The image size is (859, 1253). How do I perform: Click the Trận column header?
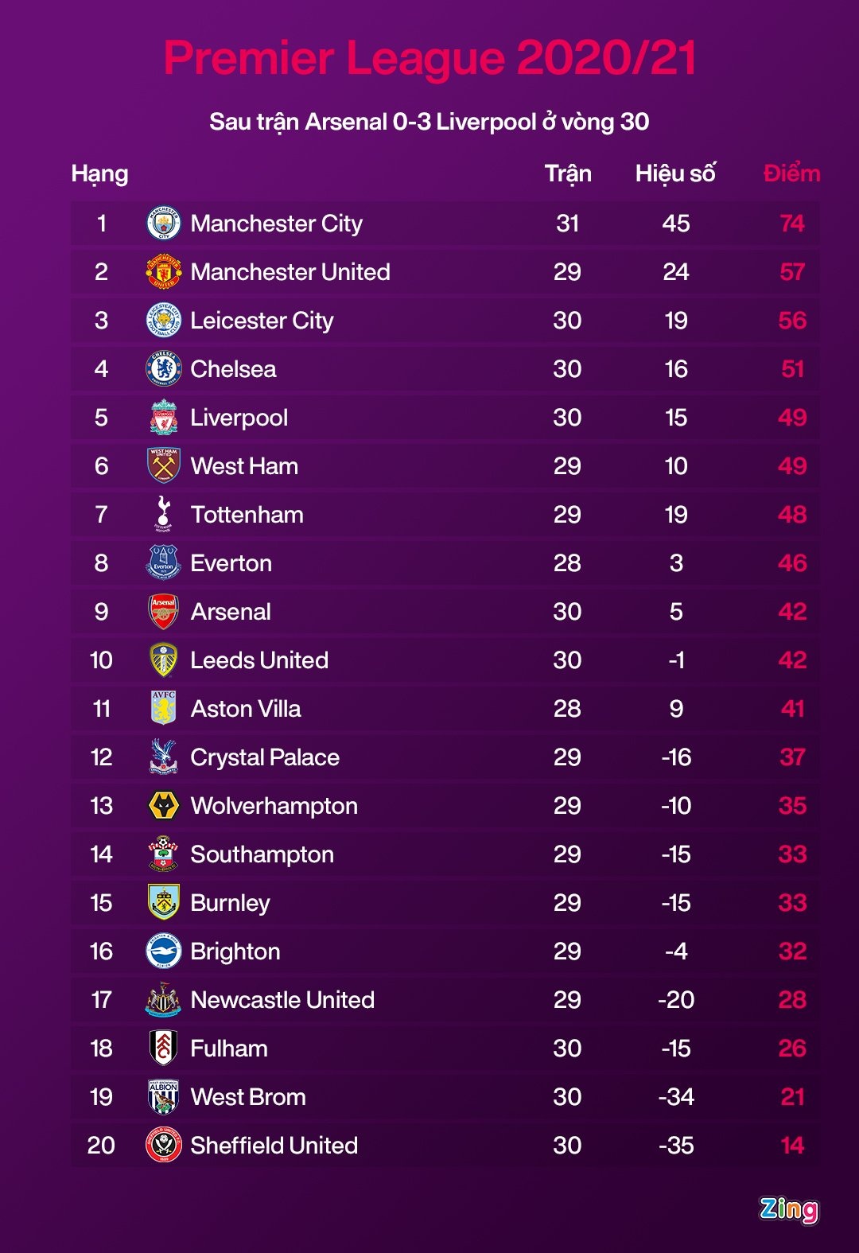point(568,173)
